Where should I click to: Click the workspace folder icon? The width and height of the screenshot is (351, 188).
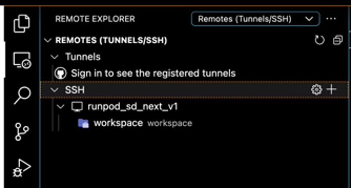(83, 123)
